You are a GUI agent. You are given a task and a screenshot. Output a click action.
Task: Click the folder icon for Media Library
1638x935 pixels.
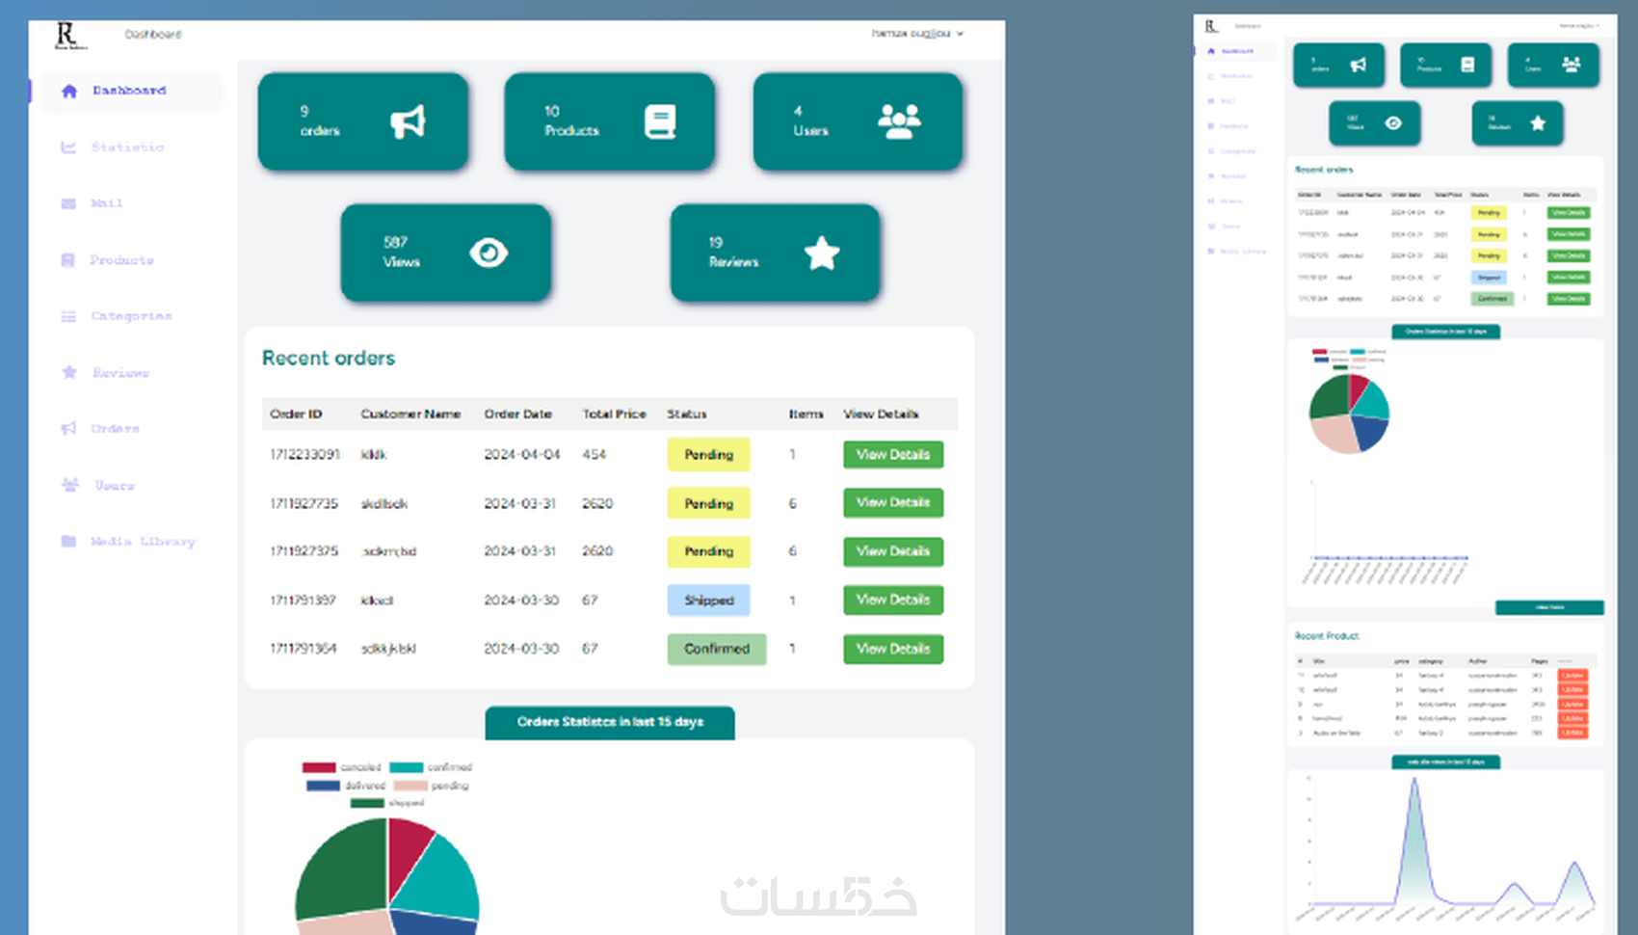point(68,541)
